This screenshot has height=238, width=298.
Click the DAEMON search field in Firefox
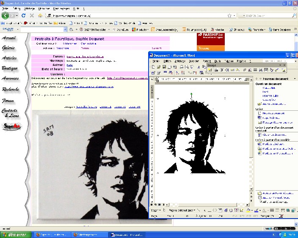[x=268, y=16]
